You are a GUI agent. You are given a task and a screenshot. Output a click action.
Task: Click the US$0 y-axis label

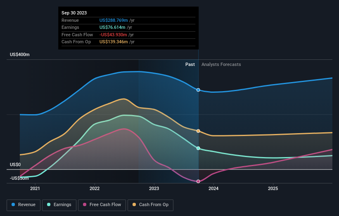pyautogui.click(x=15, y=164)
